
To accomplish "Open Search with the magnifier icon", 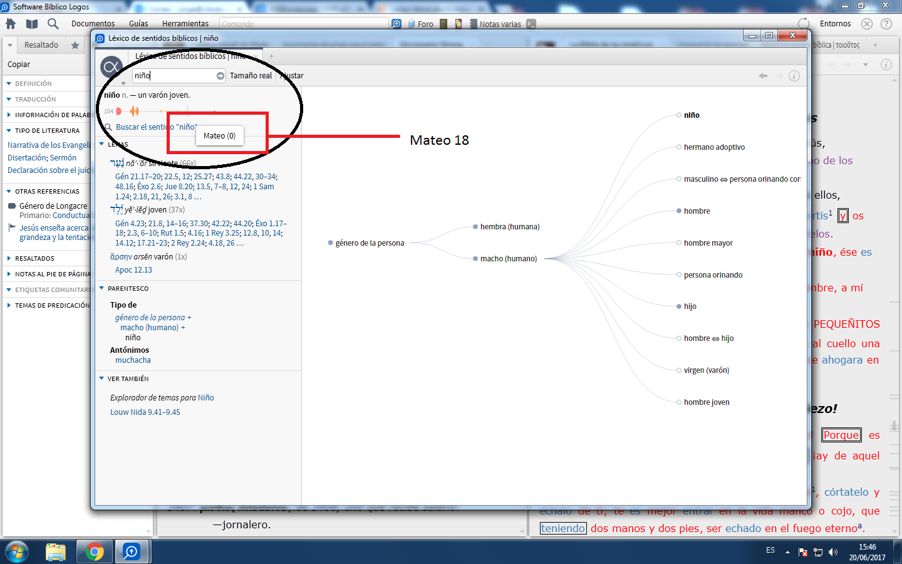I will pos(53,24).
